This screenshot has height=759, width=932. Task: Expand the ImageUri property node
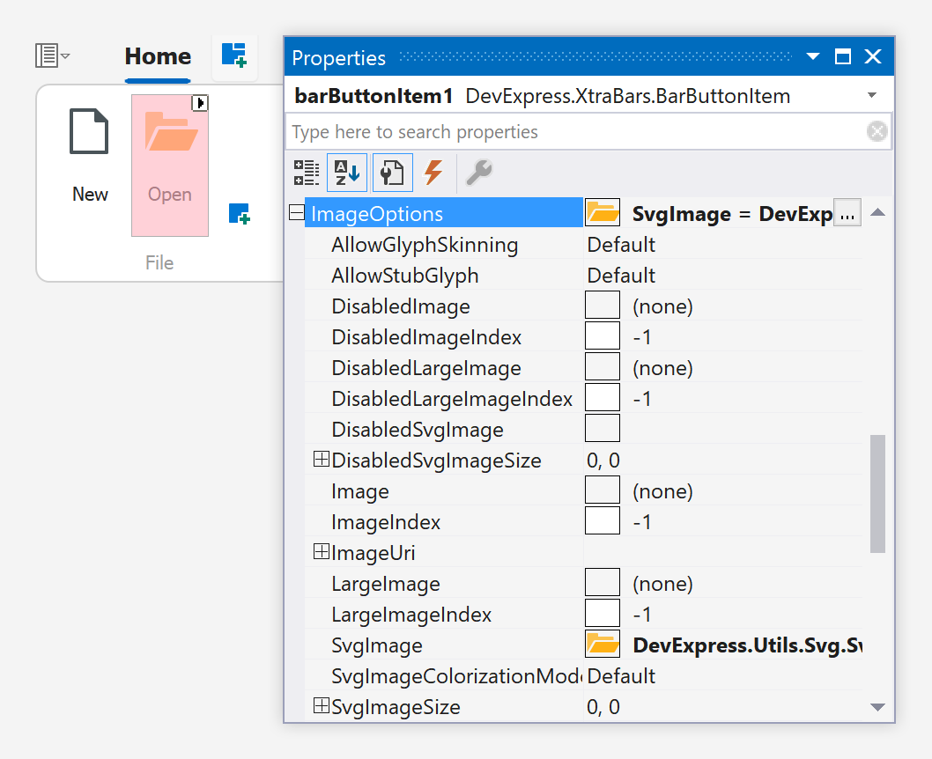click(x=322, y=552)
